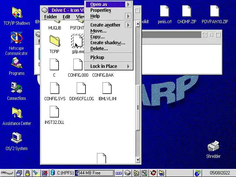Choose Create shadow... in the context menu
This screenshot has width=236, height=177.
(x=109, y=43)
